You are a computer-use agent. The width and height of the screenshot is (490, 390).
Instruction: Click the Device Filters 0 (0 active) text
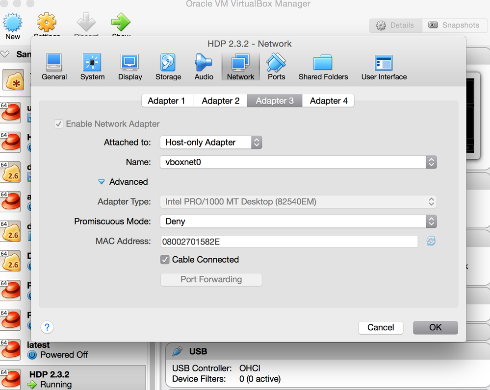226,379
